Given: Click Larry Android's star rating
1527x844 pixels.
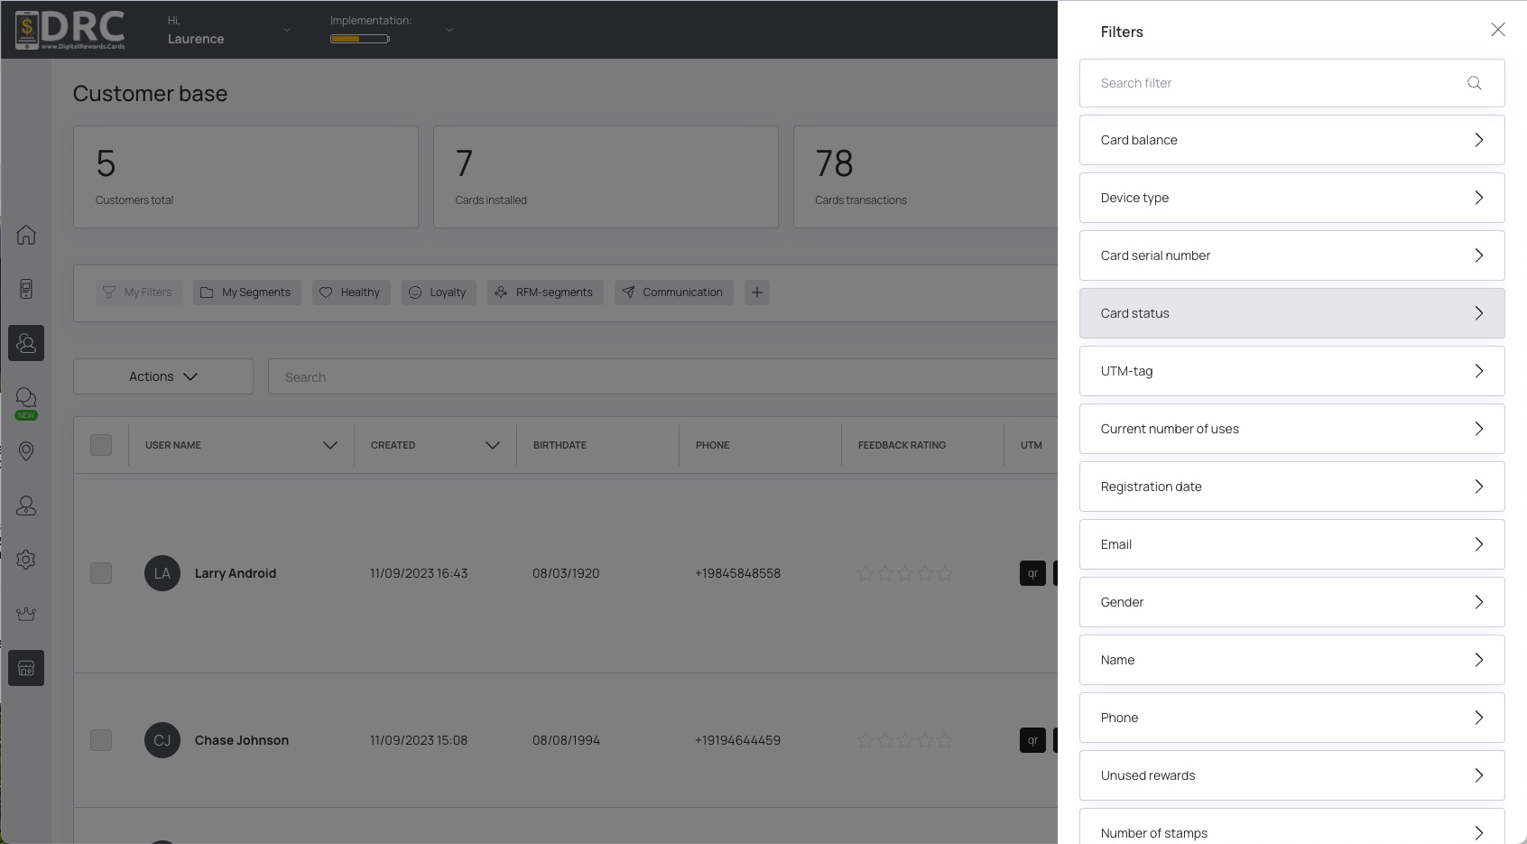Looking at the screenshot, I should point(905,573).
